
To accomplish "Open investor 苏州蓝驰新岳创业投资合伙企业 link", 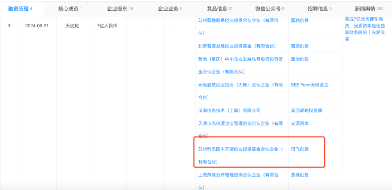I will [238, 27].
